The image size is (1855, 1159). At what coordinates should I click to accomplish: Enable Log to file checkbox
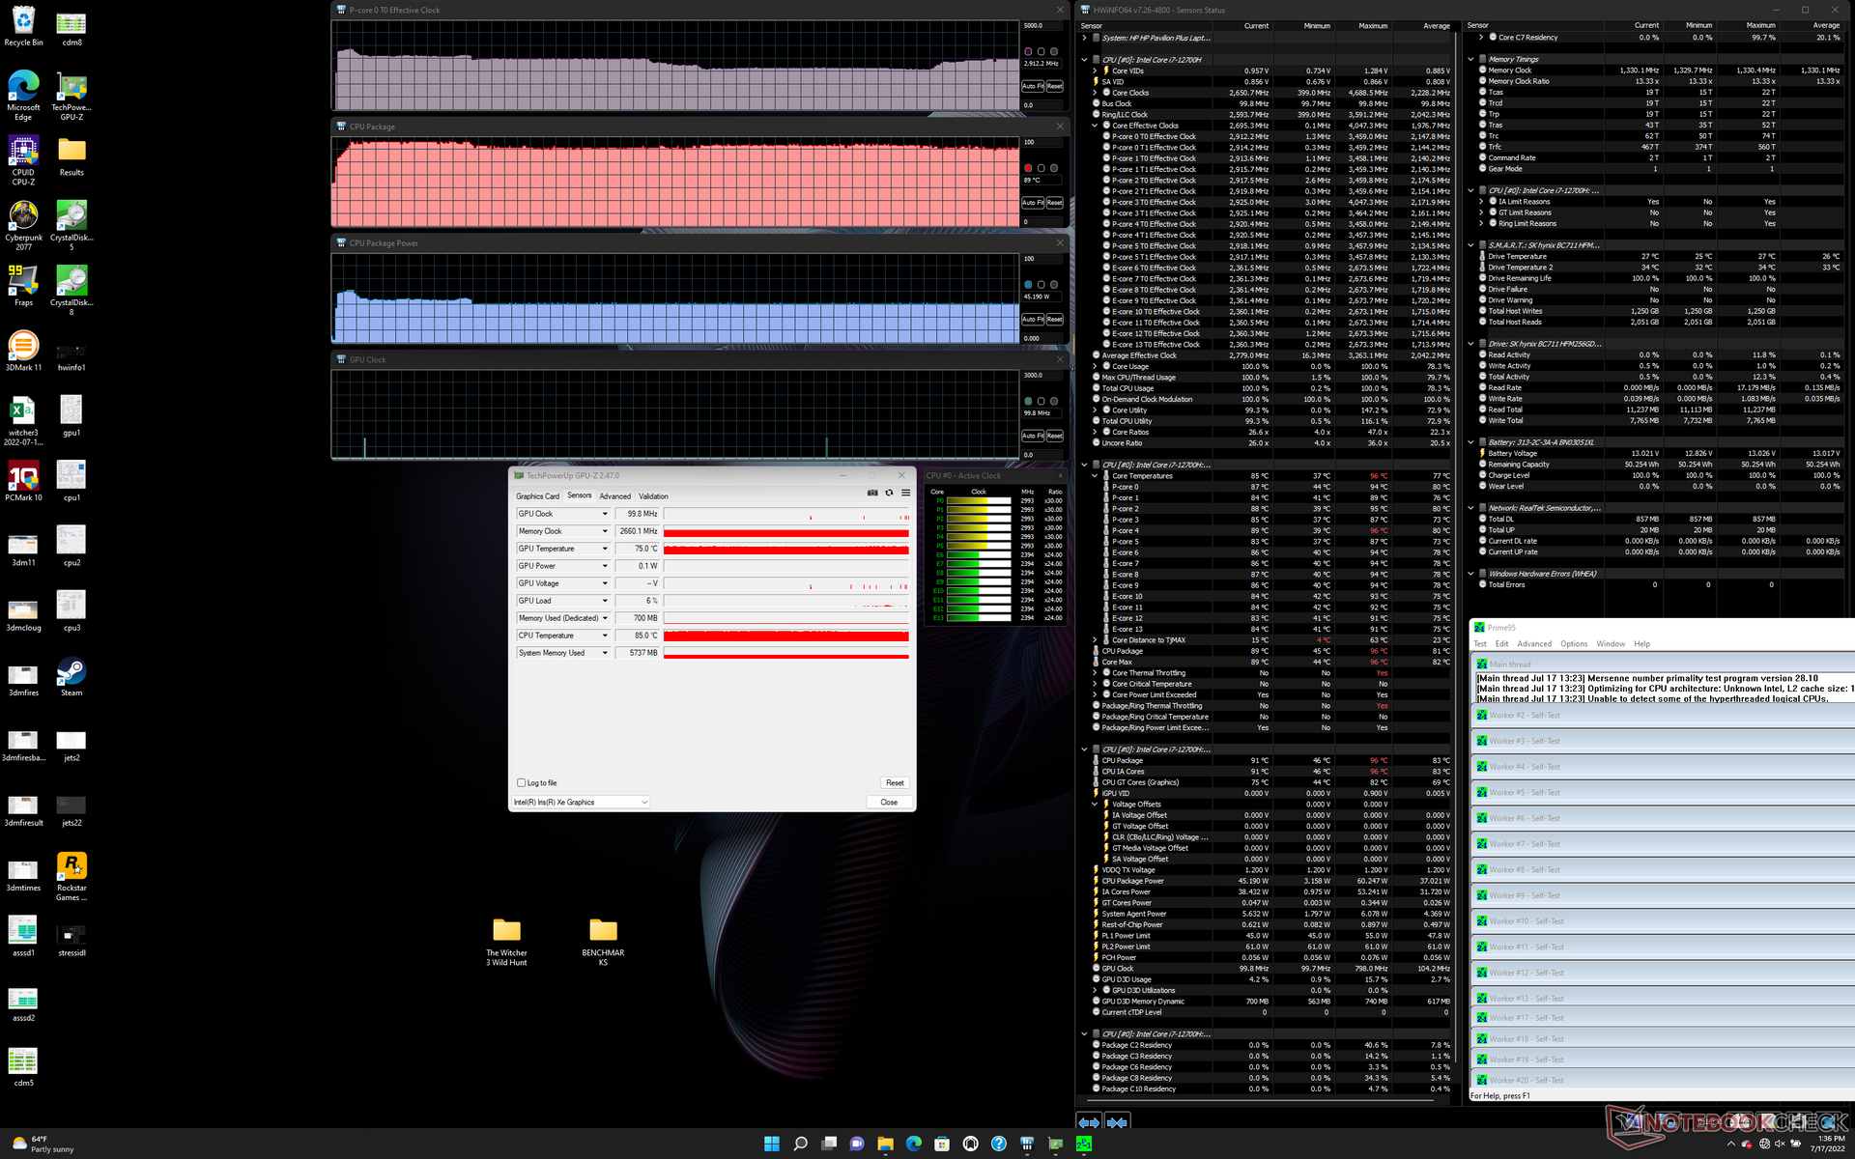click(x=522, y=783)
